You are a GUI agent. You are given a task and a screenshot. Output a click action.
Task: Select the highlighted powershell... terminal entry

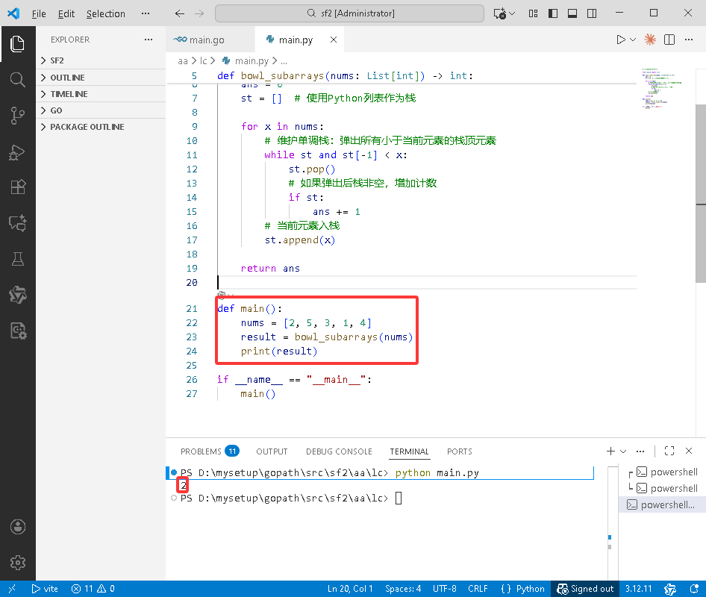pos(662,504)
